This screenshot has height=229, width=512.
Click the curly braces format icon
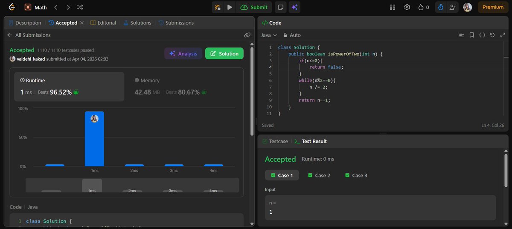(482, 35)
